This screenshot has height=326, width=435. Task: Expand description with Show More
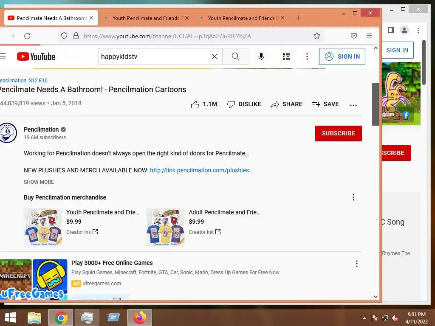[x=39, y=182]
